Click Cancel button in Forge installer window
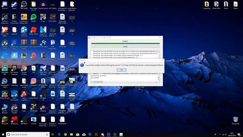 pos(125,46)
